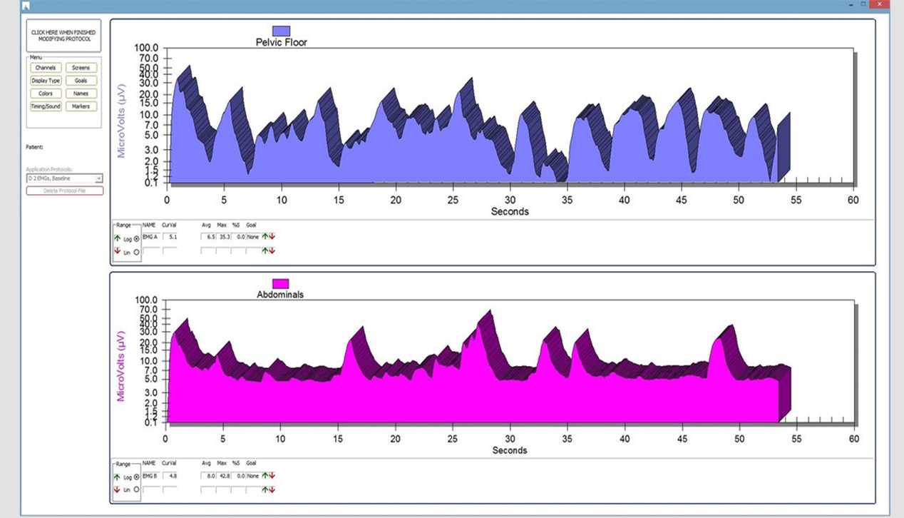Open the Channels menu button
Image resolution: width=904 pixels, height=518 pixels.
tap(46, 68)
